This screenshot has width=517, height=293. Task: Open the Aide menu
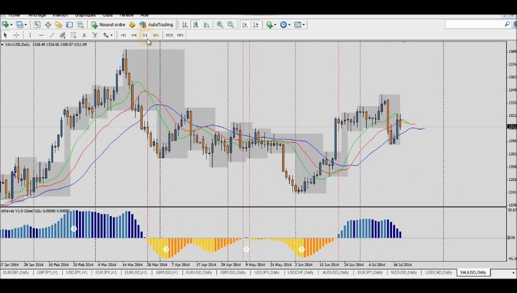tap(144, 15)
